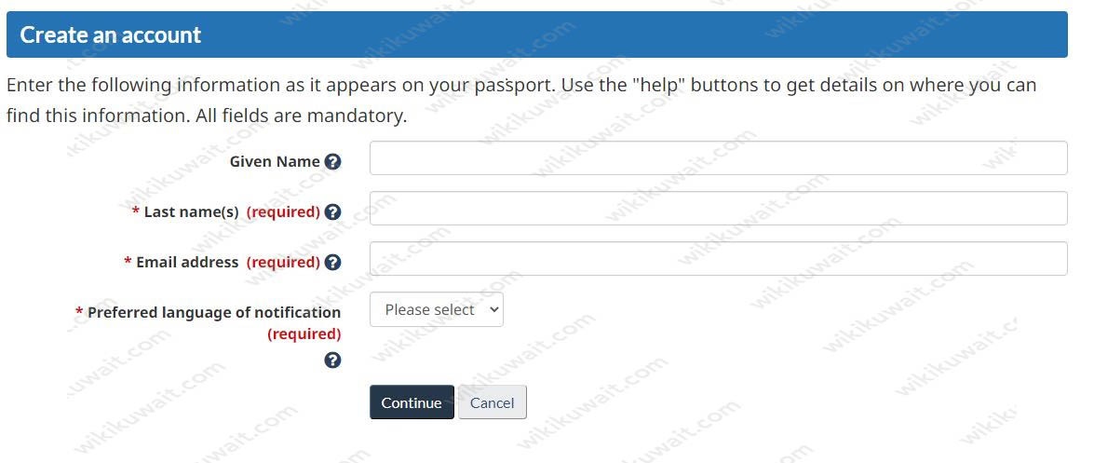This screenshot has width=1094, height=463.
Task: Click the Cancel button
Action: point(492,402)
